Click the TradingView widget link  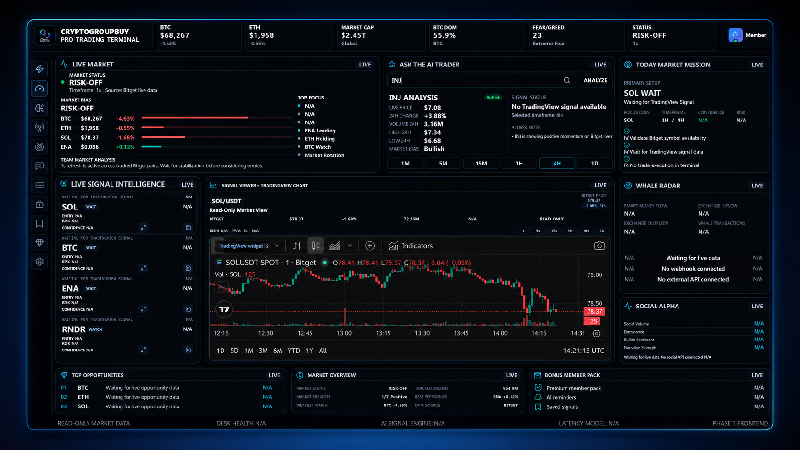tap(241, 246)
